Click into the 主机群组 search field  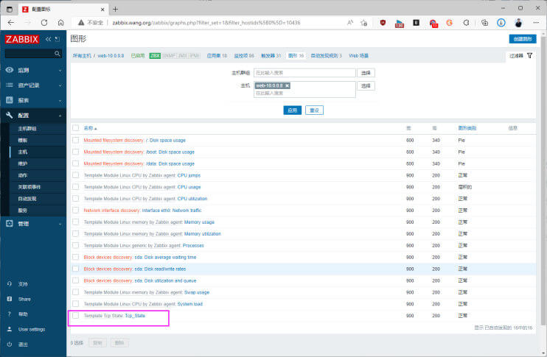click(x=304, y=73)
